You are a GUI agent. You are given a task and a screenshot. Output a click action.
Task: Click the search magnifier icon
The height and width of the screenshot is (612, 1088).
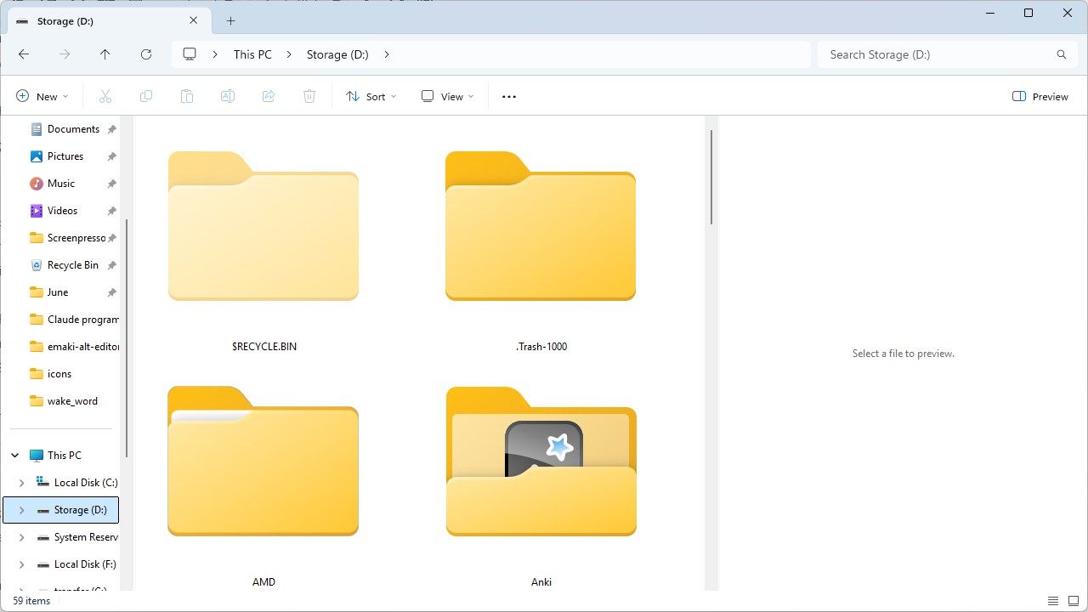pos(1062,54)
